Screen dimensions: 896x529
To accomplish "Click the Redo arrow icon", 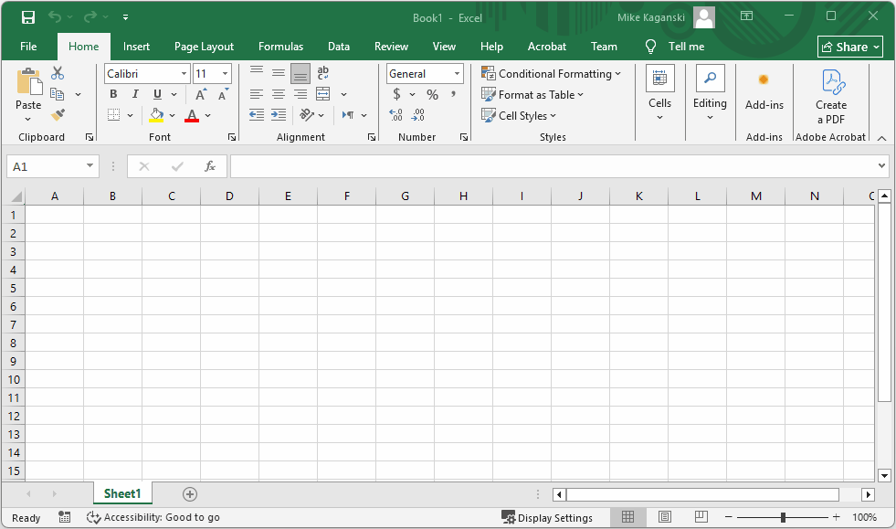I will point(90,17).
